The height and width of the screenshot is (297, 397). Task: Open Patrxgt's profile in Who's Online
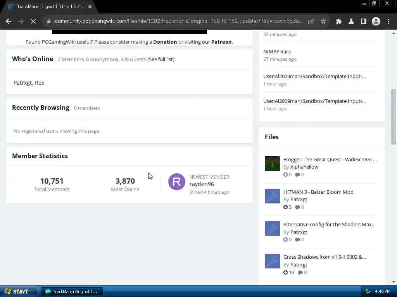[x=23, y=83]
